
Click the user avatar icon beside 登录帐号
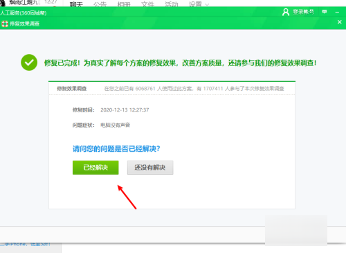coord(286,12)
